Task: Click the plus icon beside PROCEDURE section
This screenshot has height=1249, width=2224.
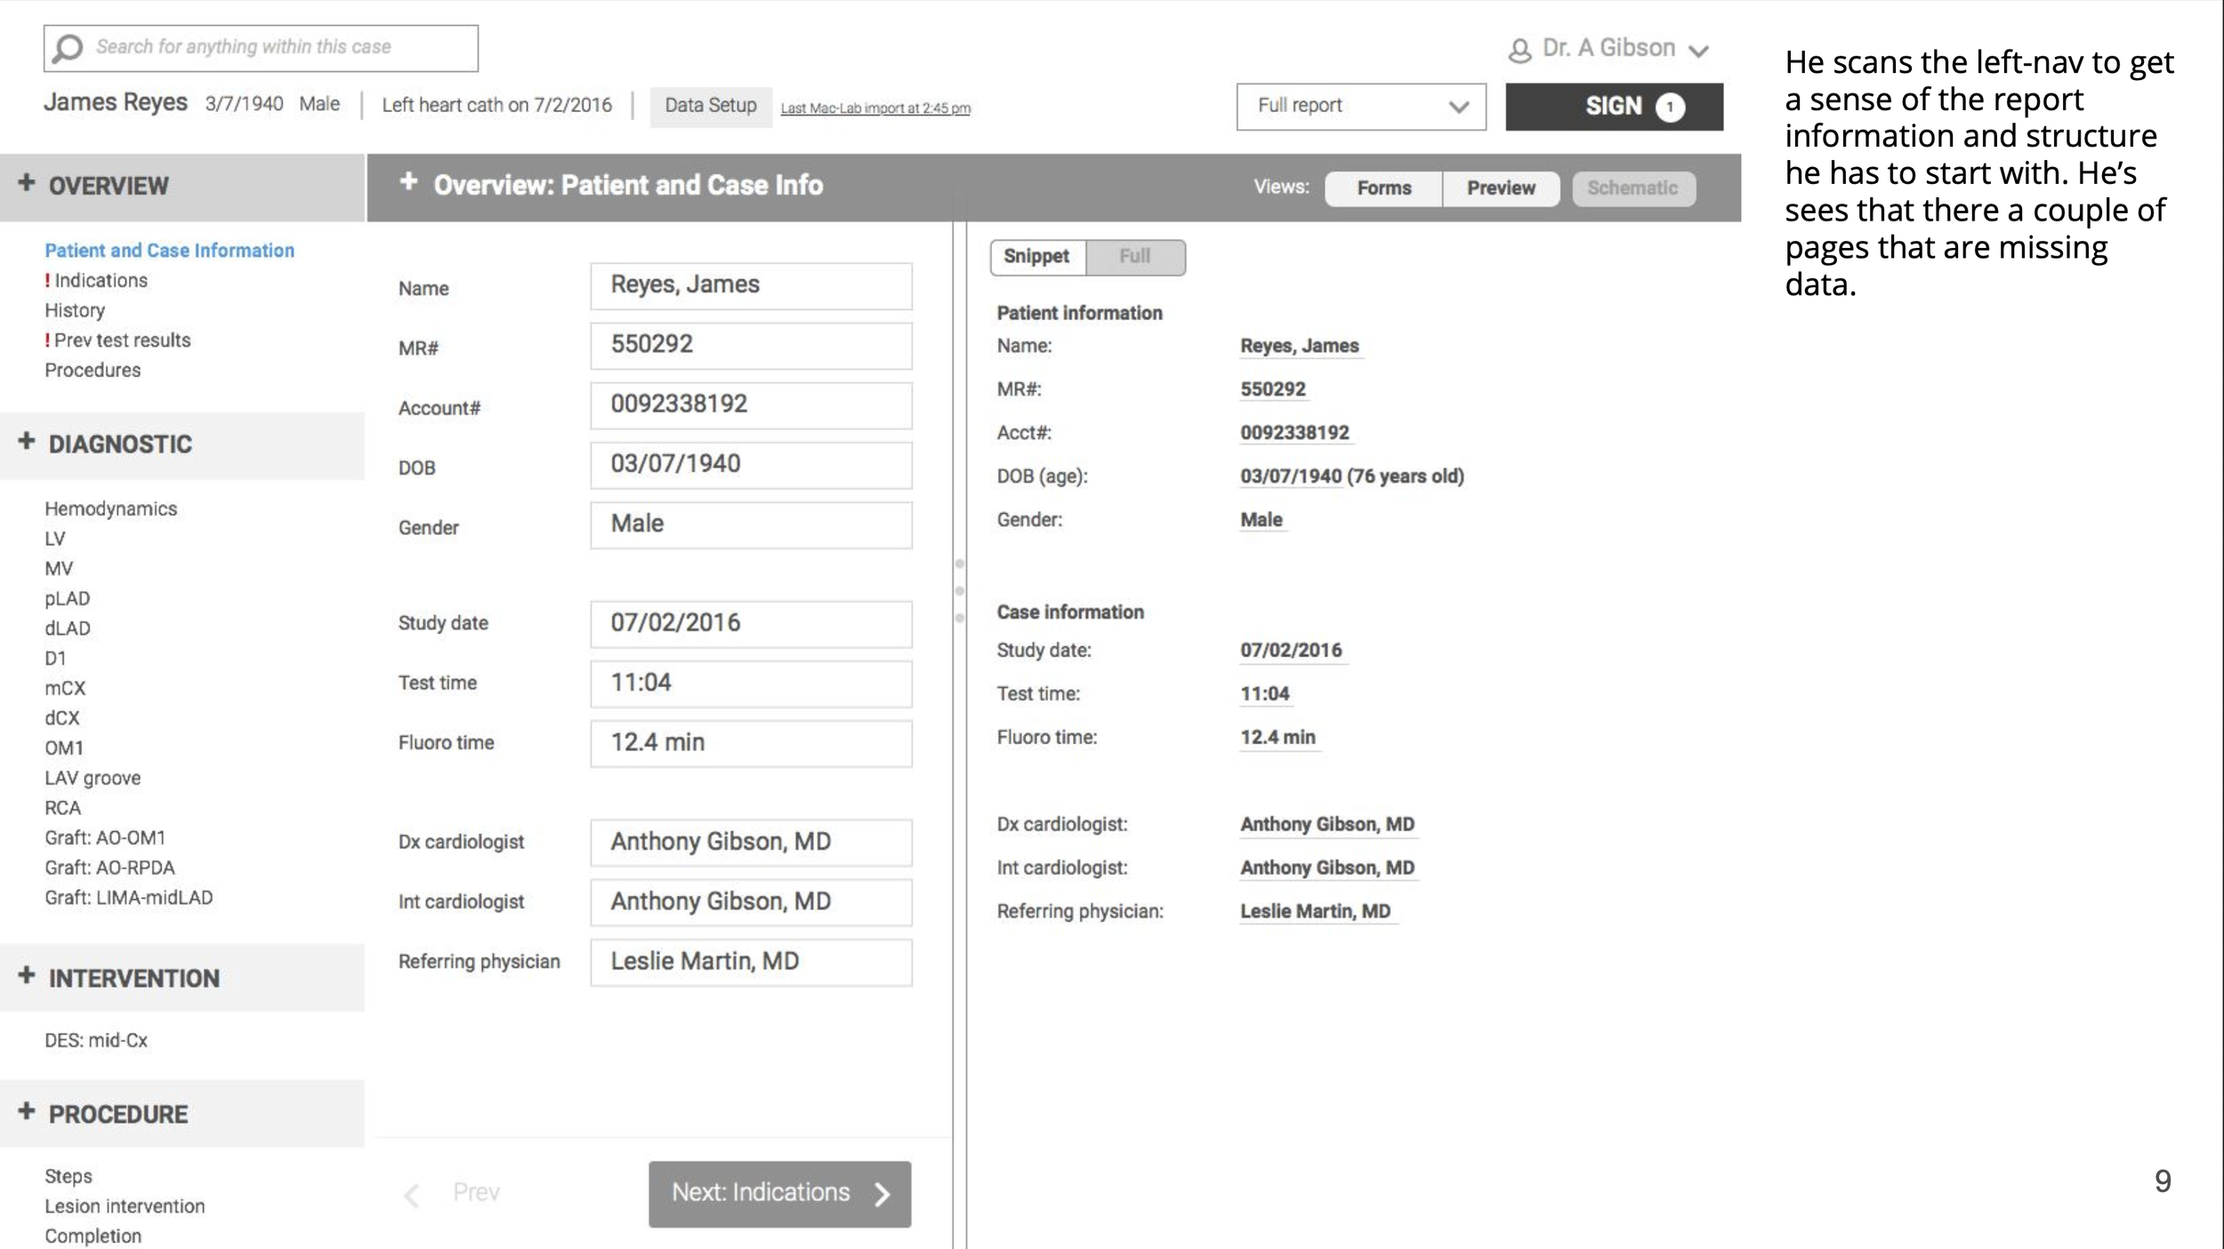Action: pyautogui.click(x=27, y=1112)
